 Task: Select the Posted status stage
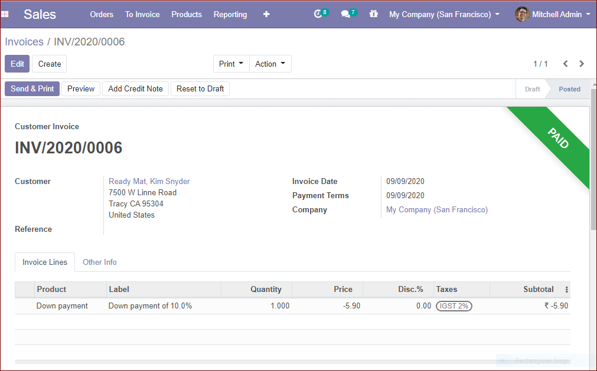(569, 89)
